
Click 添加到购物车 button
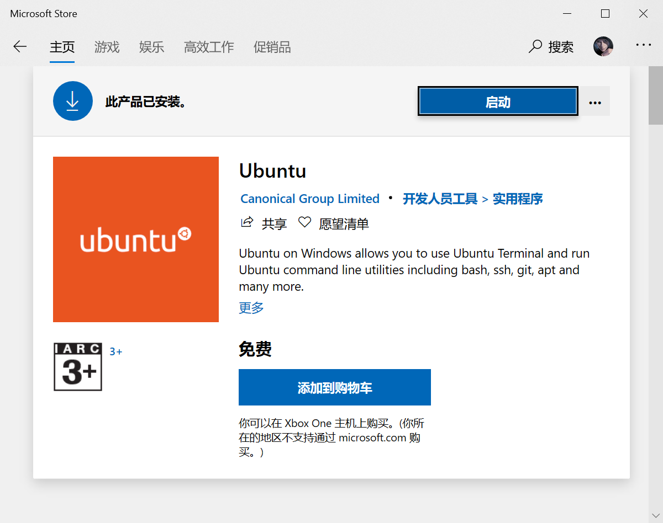[335, 387]
